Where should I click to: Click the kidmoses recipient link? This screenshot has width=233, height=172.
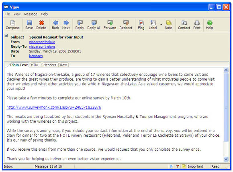click(x=36, y=56)
